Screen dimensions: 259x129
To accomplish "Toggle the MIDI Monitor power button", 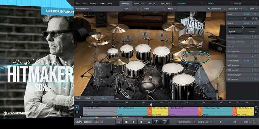I will pos(253,70).
